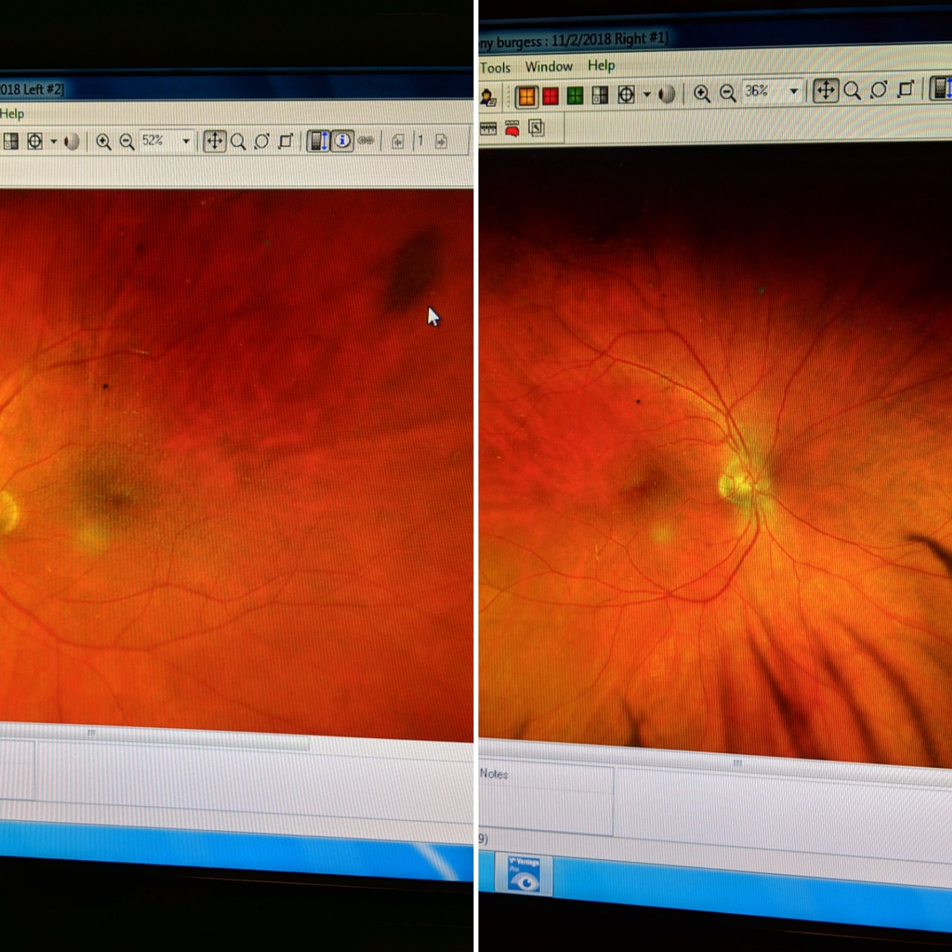
Task: Select red channel view icon
Action: pyautogui.click(x=551, y=96)
